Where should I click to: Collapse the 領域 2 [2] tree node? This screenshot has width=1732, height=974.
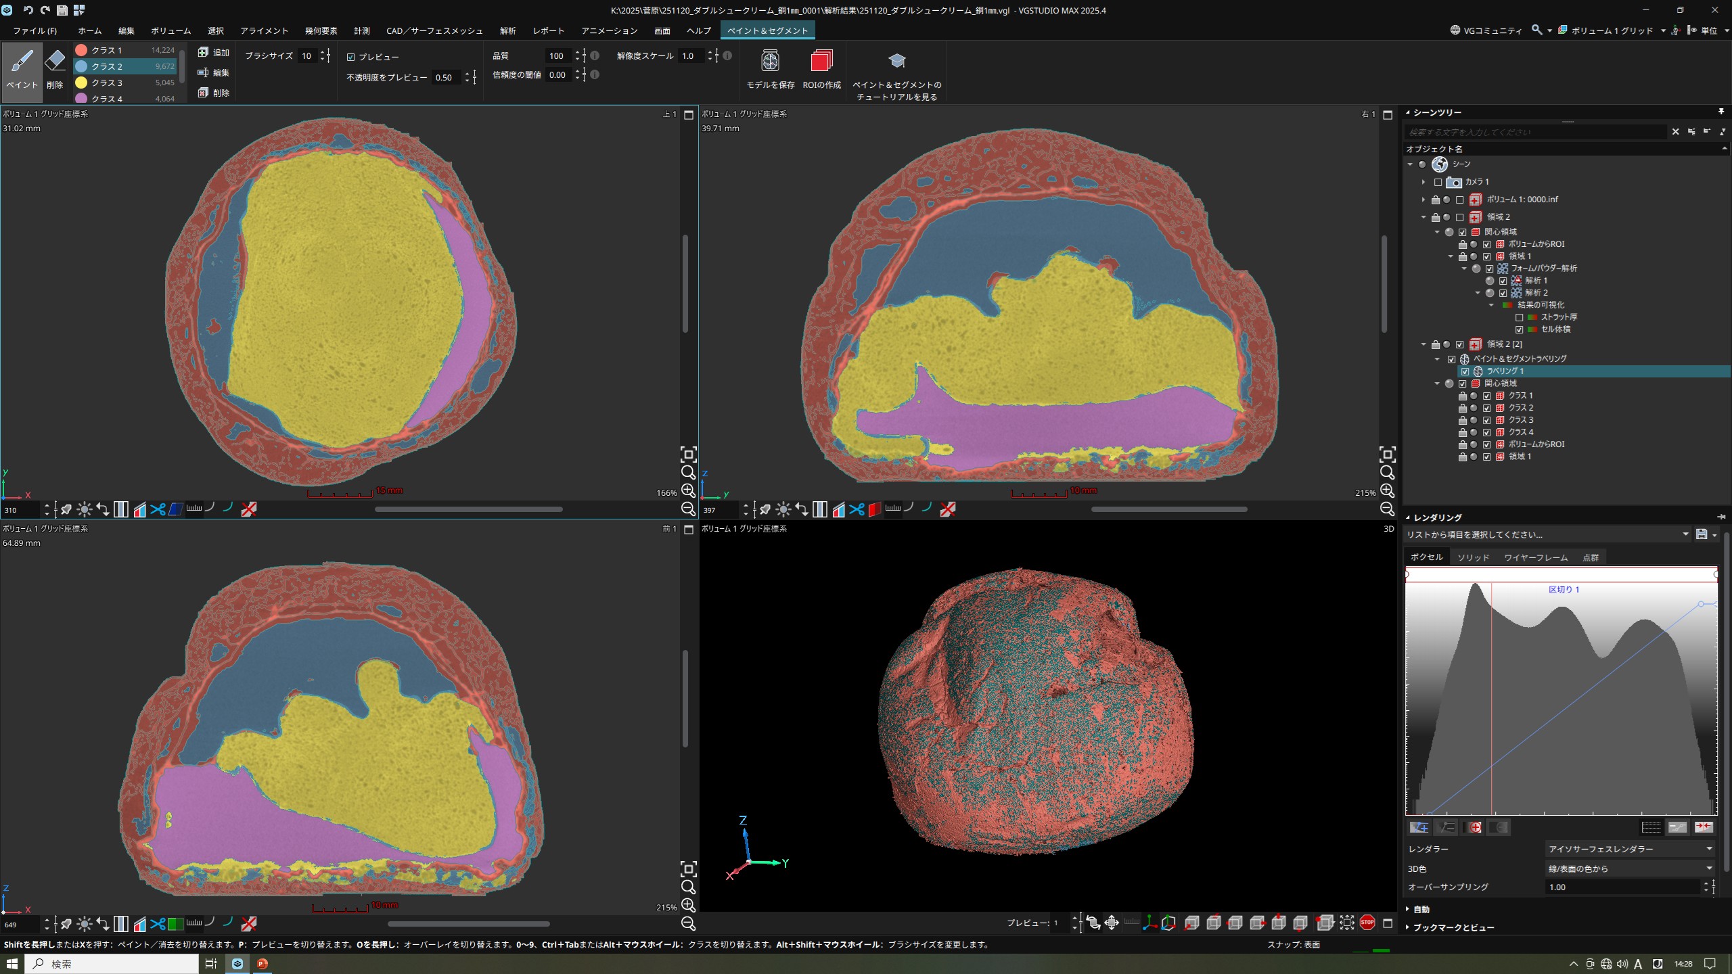(1423, 344)
